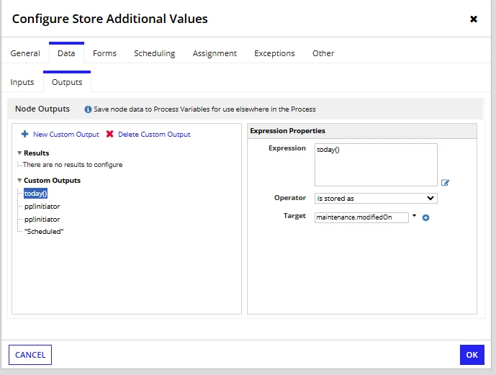Click the CANCEL button
This screenshot has width=496, height=375.
30,355
